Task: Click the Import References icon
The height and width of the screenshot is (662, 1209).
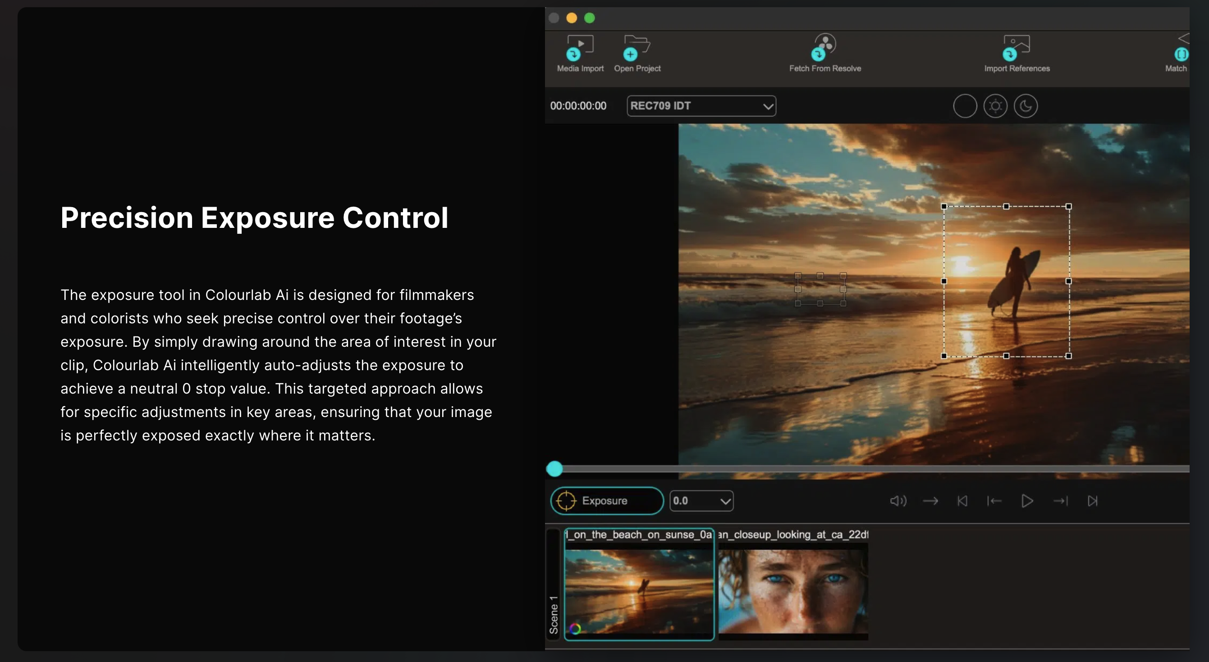Action: click(x=1016, y=48)
